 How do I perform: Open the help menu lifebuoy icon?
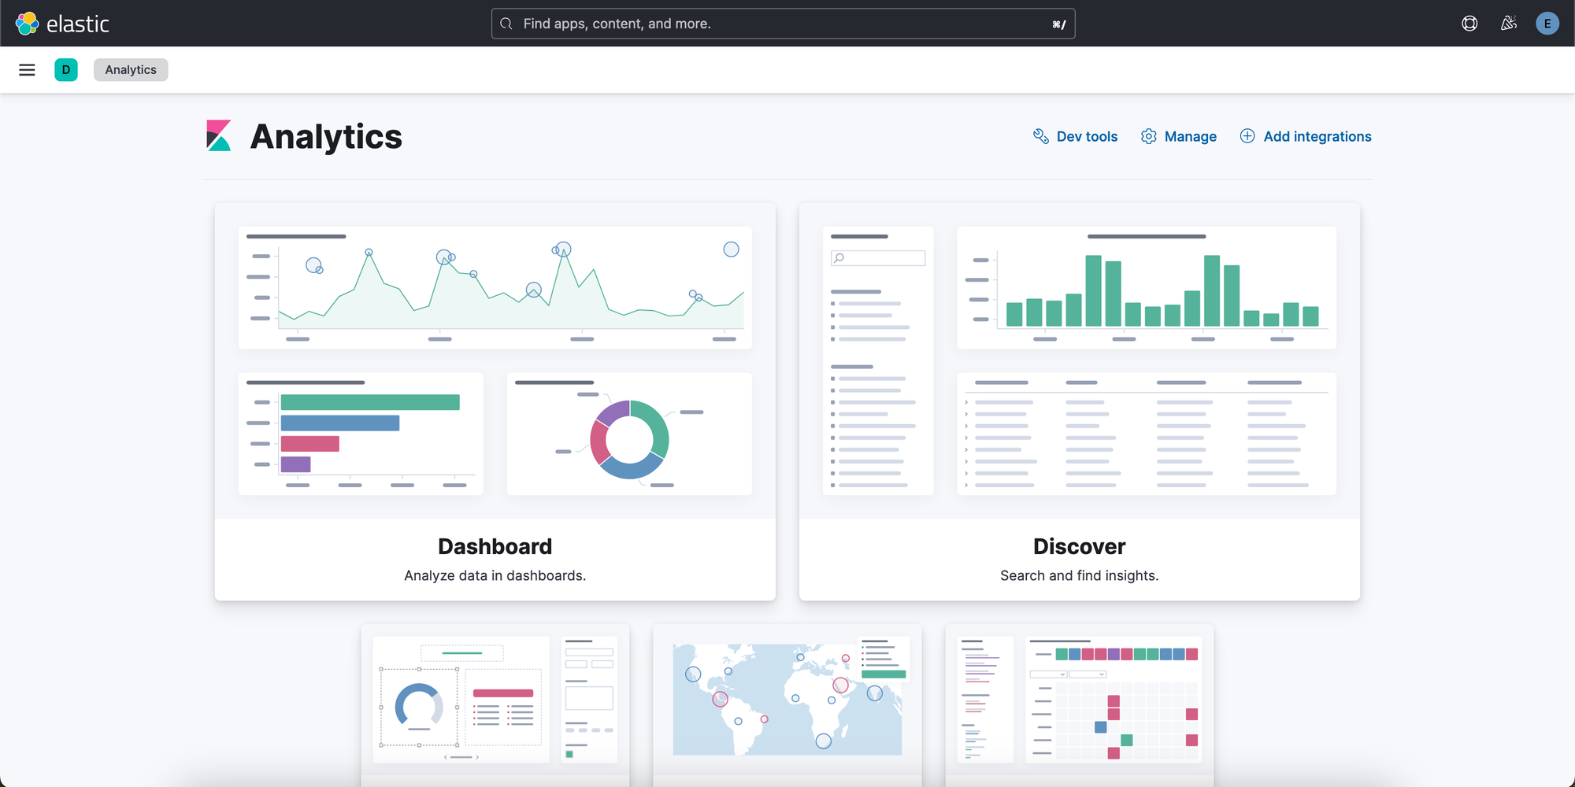click(1469, 24)
